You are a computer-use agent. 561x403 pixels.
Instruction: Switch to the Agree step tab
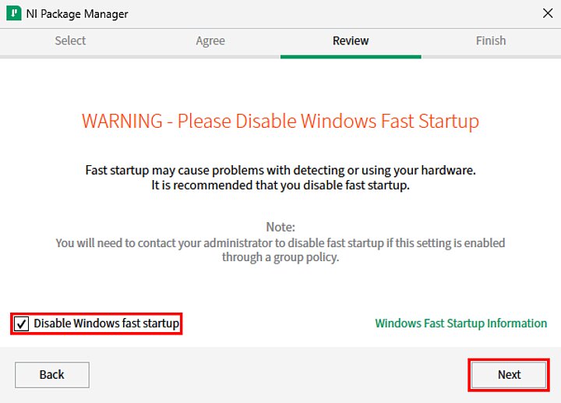tap(210, 41)
